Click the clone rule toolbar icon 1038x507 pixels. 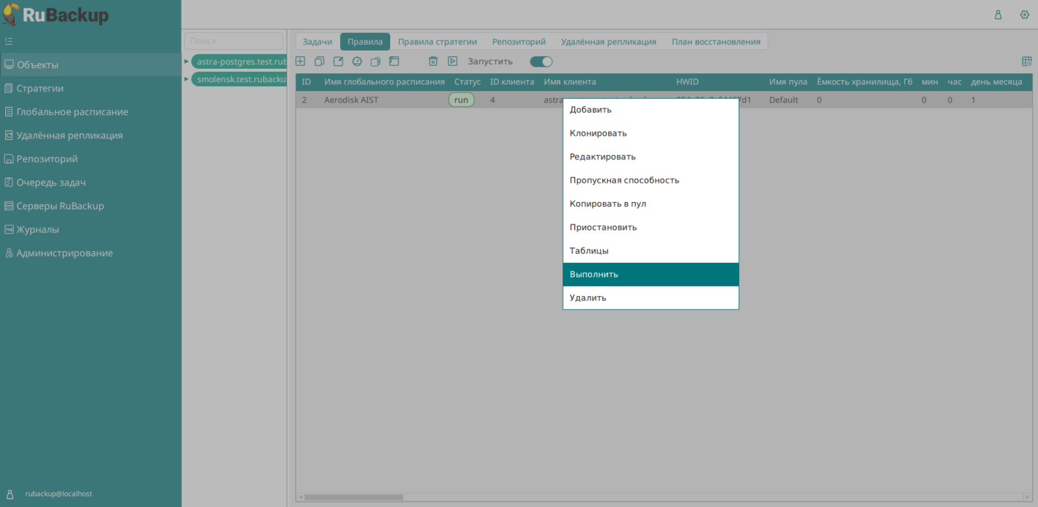[x=319, y=62]
